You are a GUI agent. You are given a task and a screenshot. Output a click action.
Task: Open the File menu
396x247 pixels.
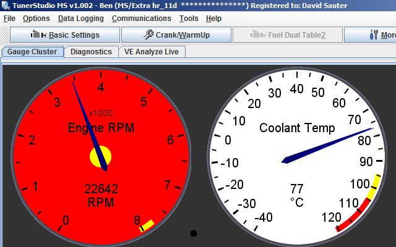[x=9, y=19]
